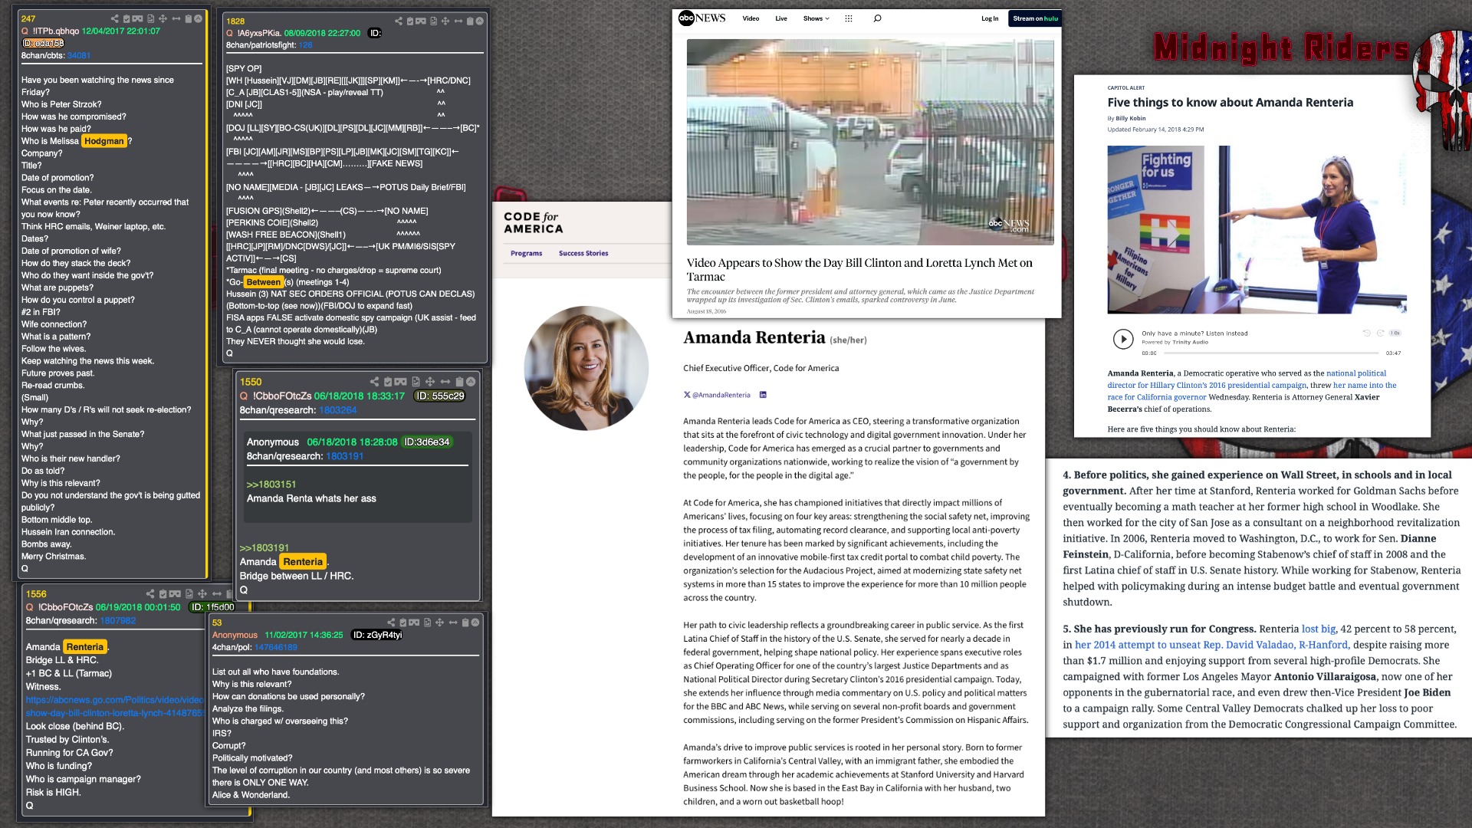This screenshot has height=828, width=1472.
Task: Click the VR goggles icon on post 247
Action: coord(137,18)
